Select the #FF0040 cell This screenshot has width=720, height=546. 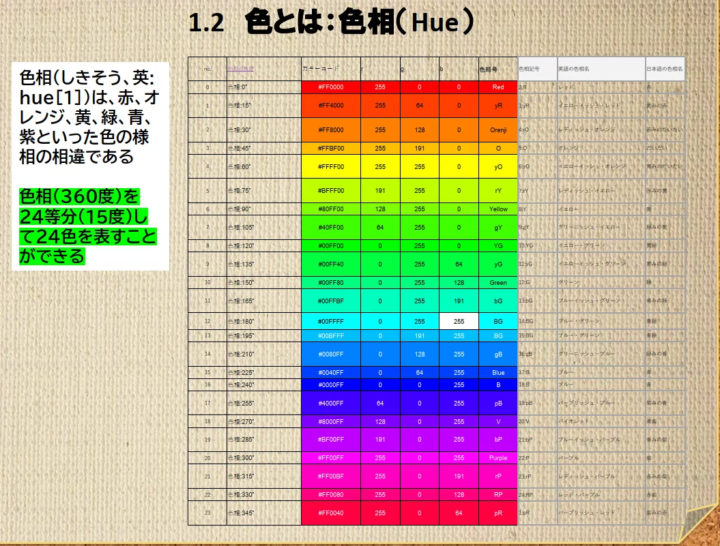(331, 513)
